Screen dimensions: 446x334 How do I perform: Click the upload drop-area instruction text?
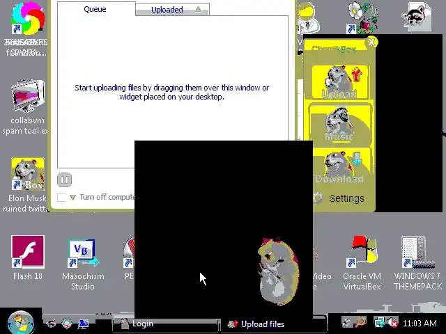pos(172,92)
